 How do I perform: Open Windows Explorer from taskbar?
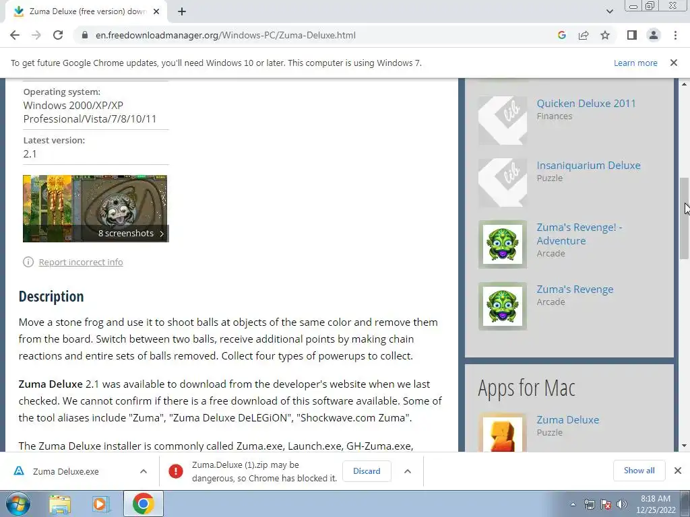click(x=60, y=504)
